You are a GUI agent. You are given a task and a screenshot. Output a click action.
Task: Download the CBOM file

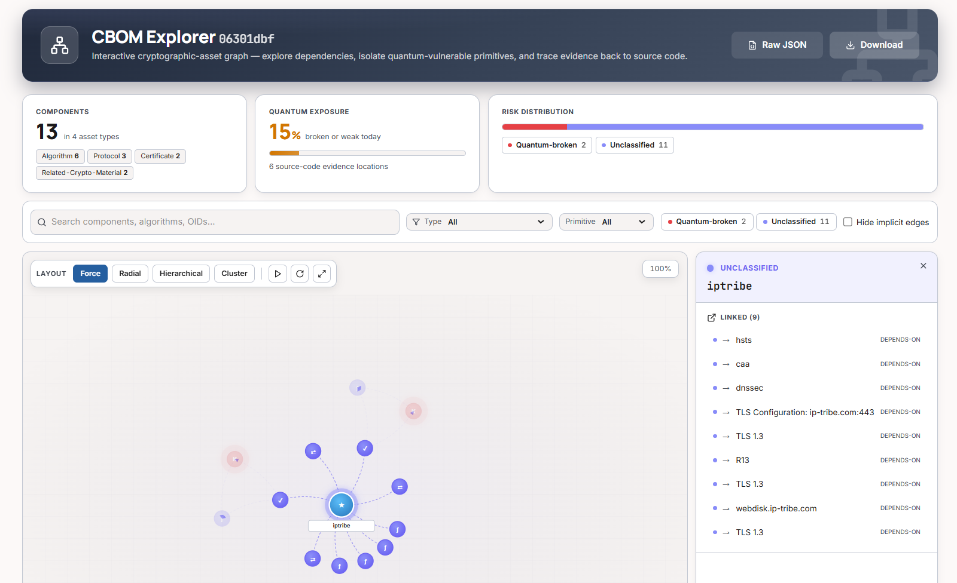tap(874, 45)
